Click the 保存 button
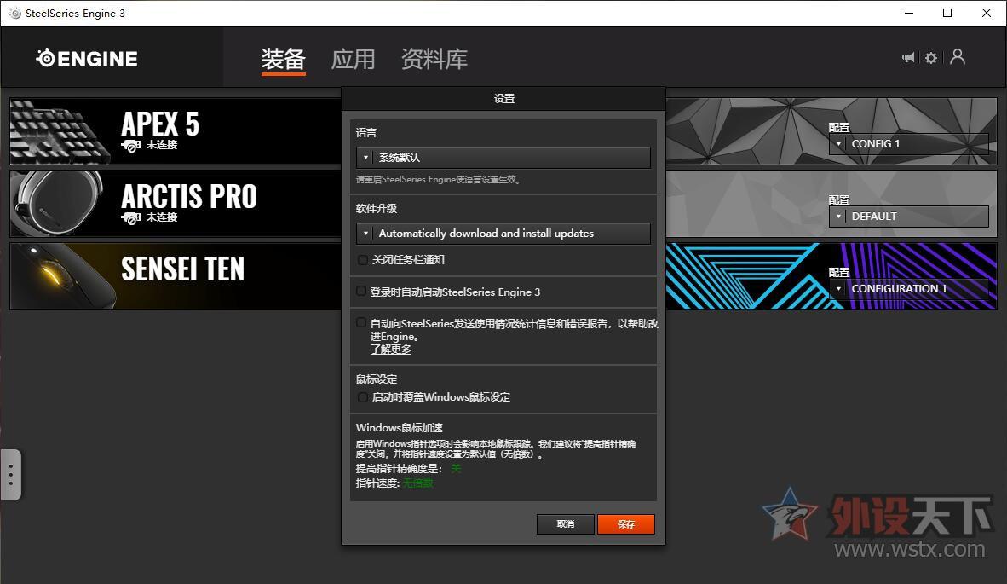 [626, 524]
